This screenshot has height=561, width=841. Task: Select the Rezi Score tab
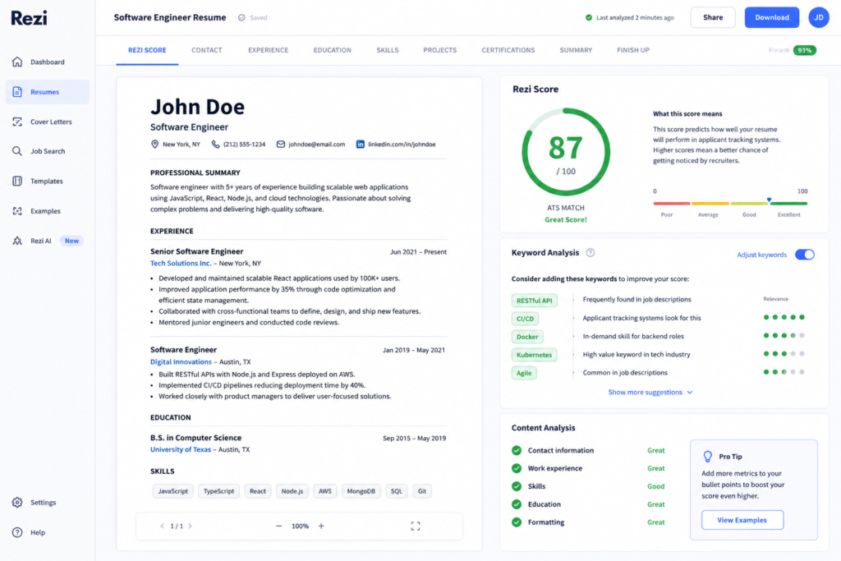pos(147,50)
